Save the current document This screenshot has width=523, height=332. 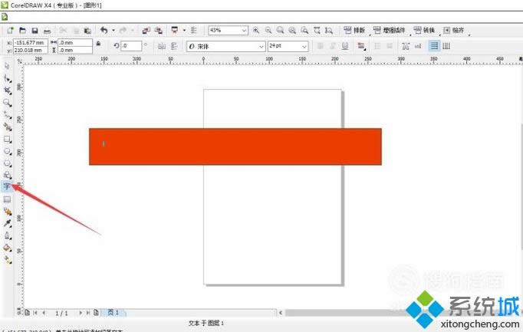(x=35, y=31)
